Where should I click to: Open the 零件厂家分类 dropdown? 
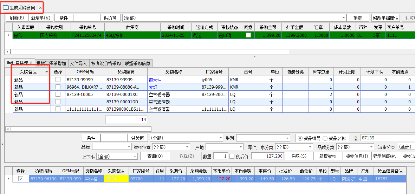pos(310,147)
